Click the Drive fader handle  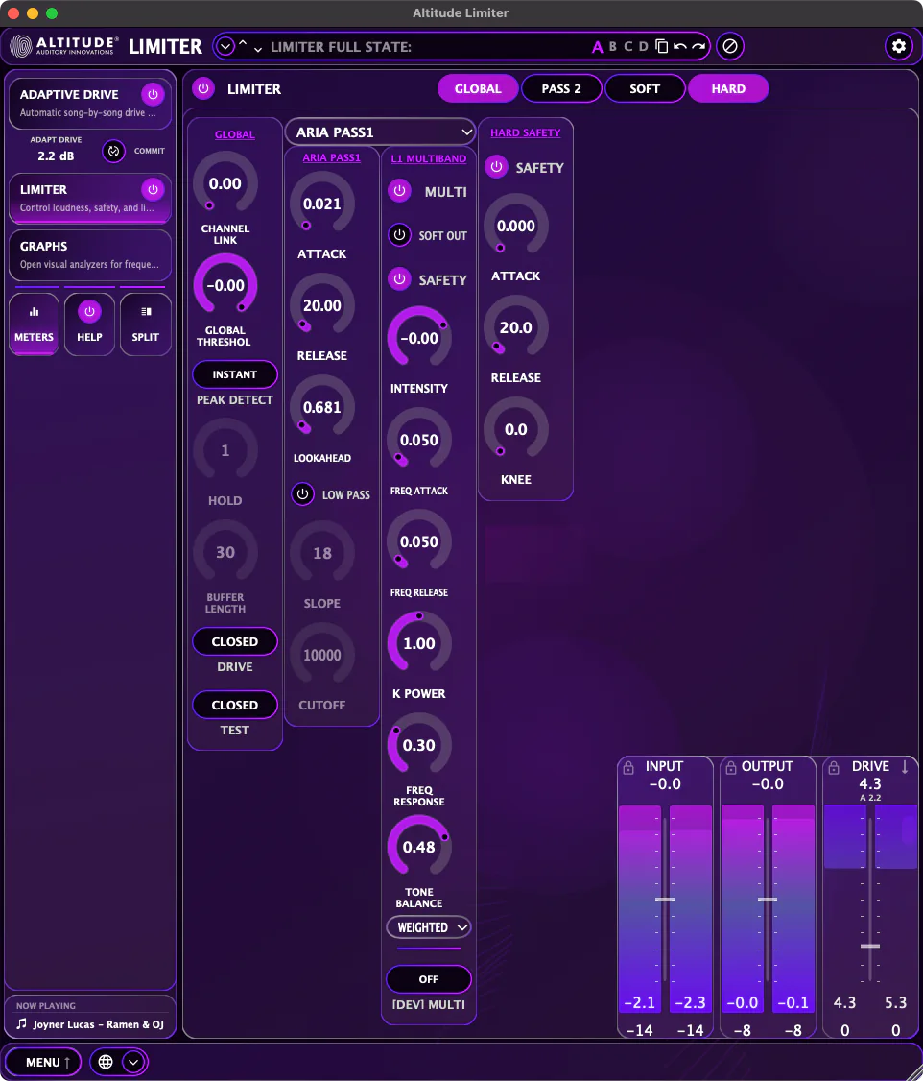tap(870, 946)
